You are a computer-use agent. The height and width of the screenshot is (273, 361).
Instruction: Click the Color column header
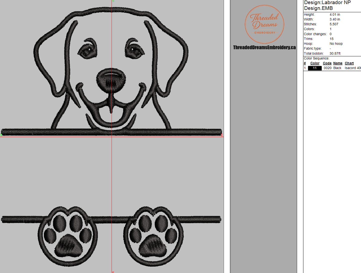(315, 63)
